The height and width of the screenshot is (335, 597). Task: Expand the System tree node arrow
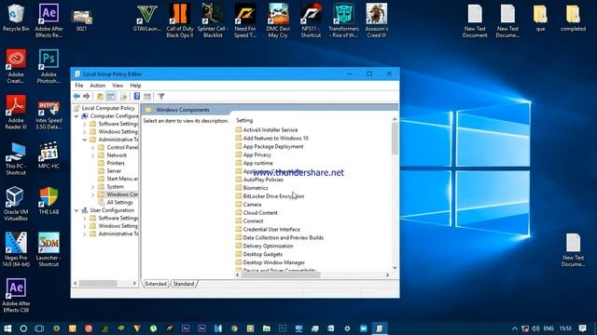[x=93, y=187]
